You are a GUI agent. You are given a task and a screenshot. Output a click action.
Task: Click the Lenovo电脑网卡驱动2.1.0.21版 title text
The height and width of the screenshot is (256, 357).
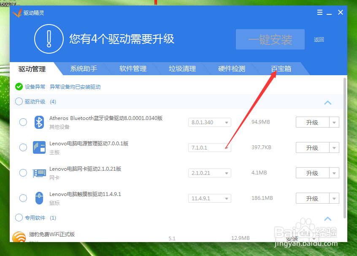coord(85,169)
